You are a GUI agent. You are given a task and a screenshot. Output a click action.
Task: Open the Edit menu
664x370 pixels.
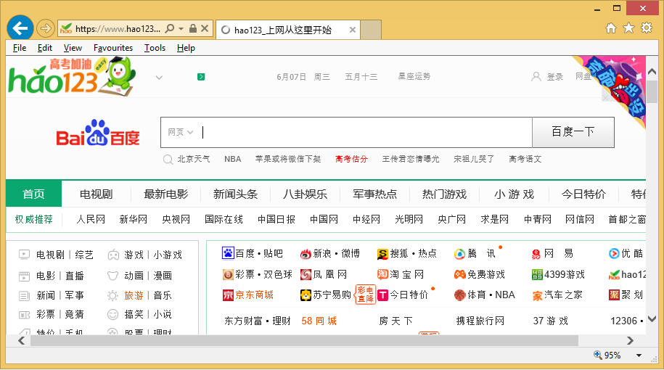click(45, 48)
